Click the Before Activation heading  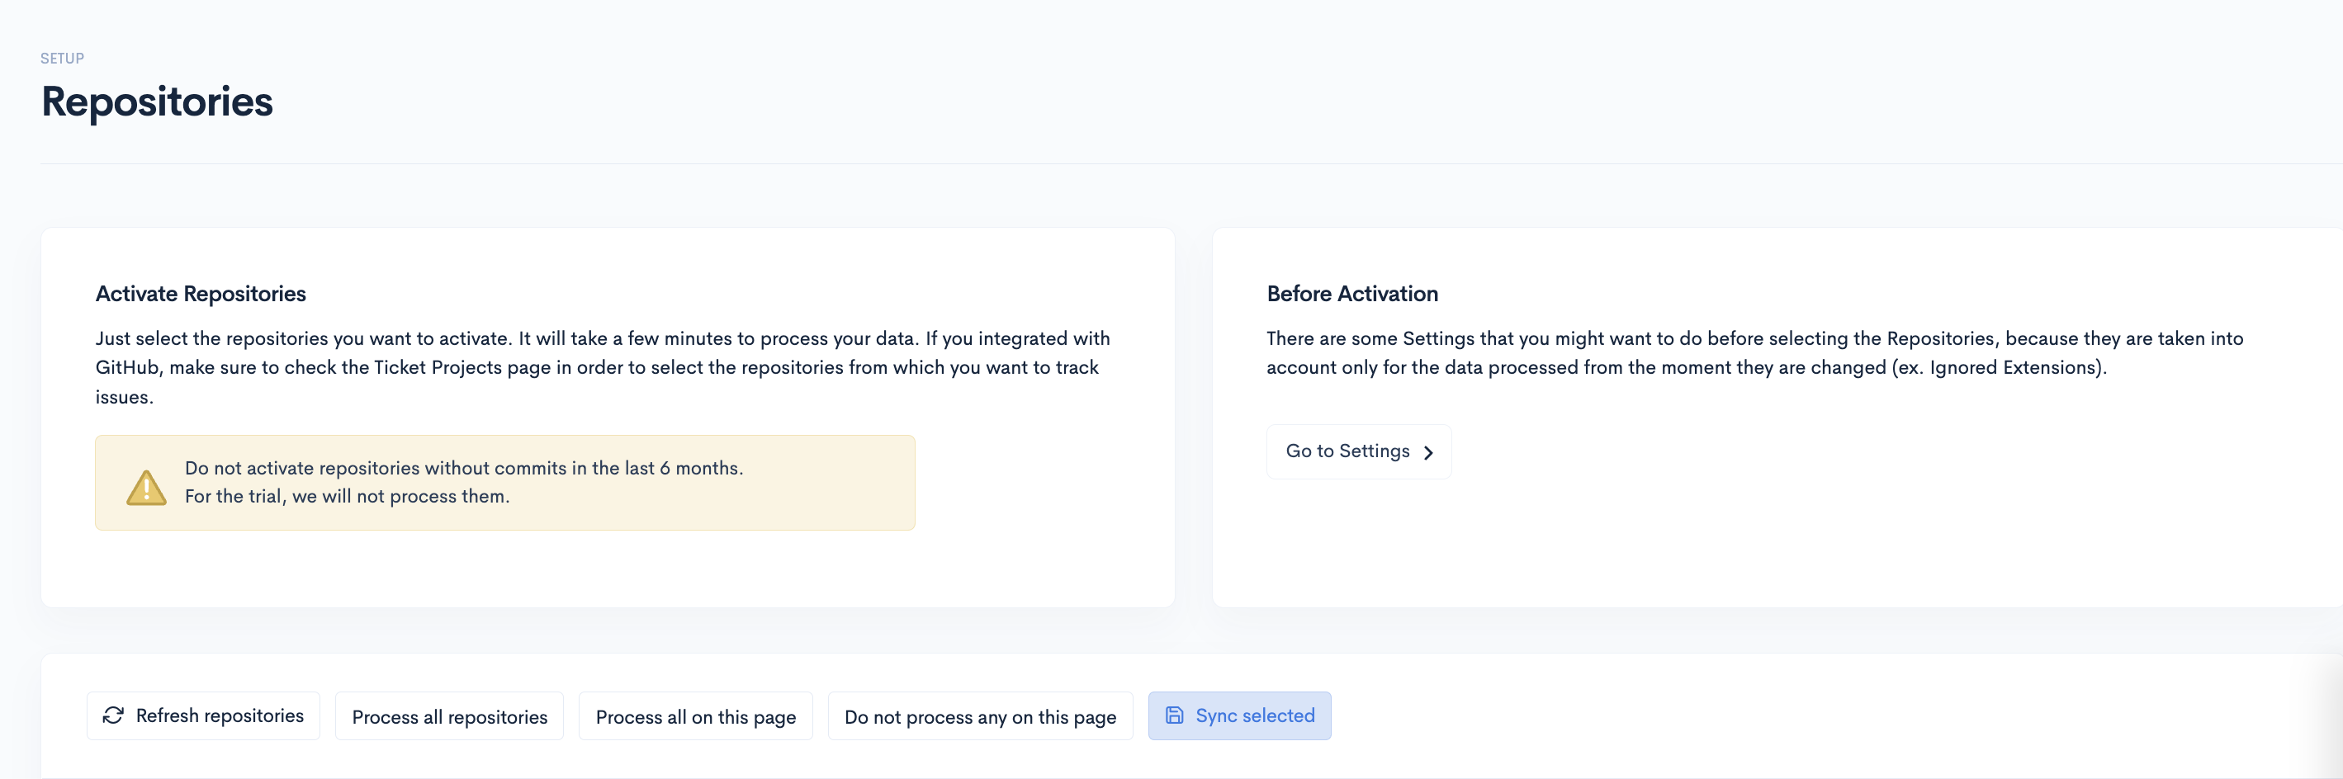point(1352,294)
